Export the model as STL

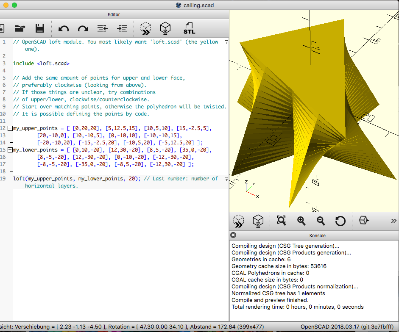pyautogui.click(x=189, y=28)
